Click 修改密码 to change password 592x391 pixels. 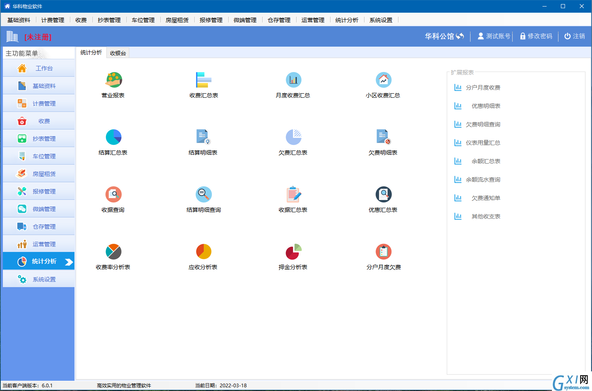(536, 36)
